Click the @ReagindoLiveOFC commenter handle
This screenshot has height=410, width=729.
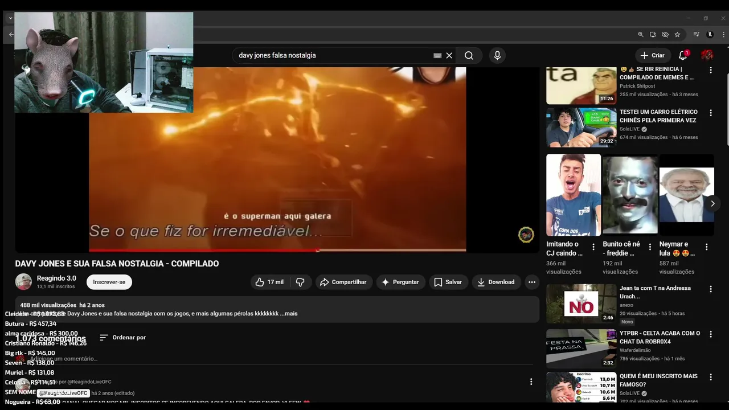point(63,393)
